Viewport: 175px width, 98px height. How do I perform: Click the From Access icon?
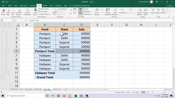click(3, 12)
